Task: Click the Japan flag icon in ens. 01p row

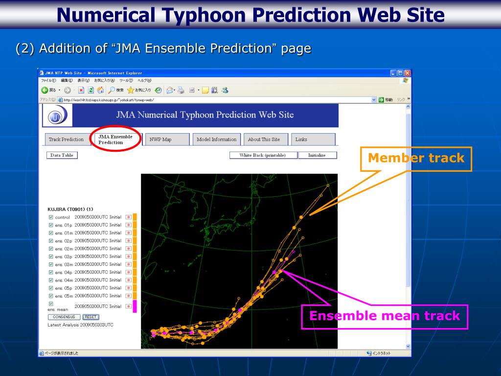Action: point(129,225)
